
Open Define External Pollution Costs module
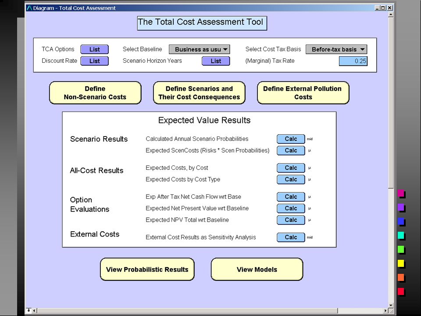pyautogui.click(x=303, y=93)
